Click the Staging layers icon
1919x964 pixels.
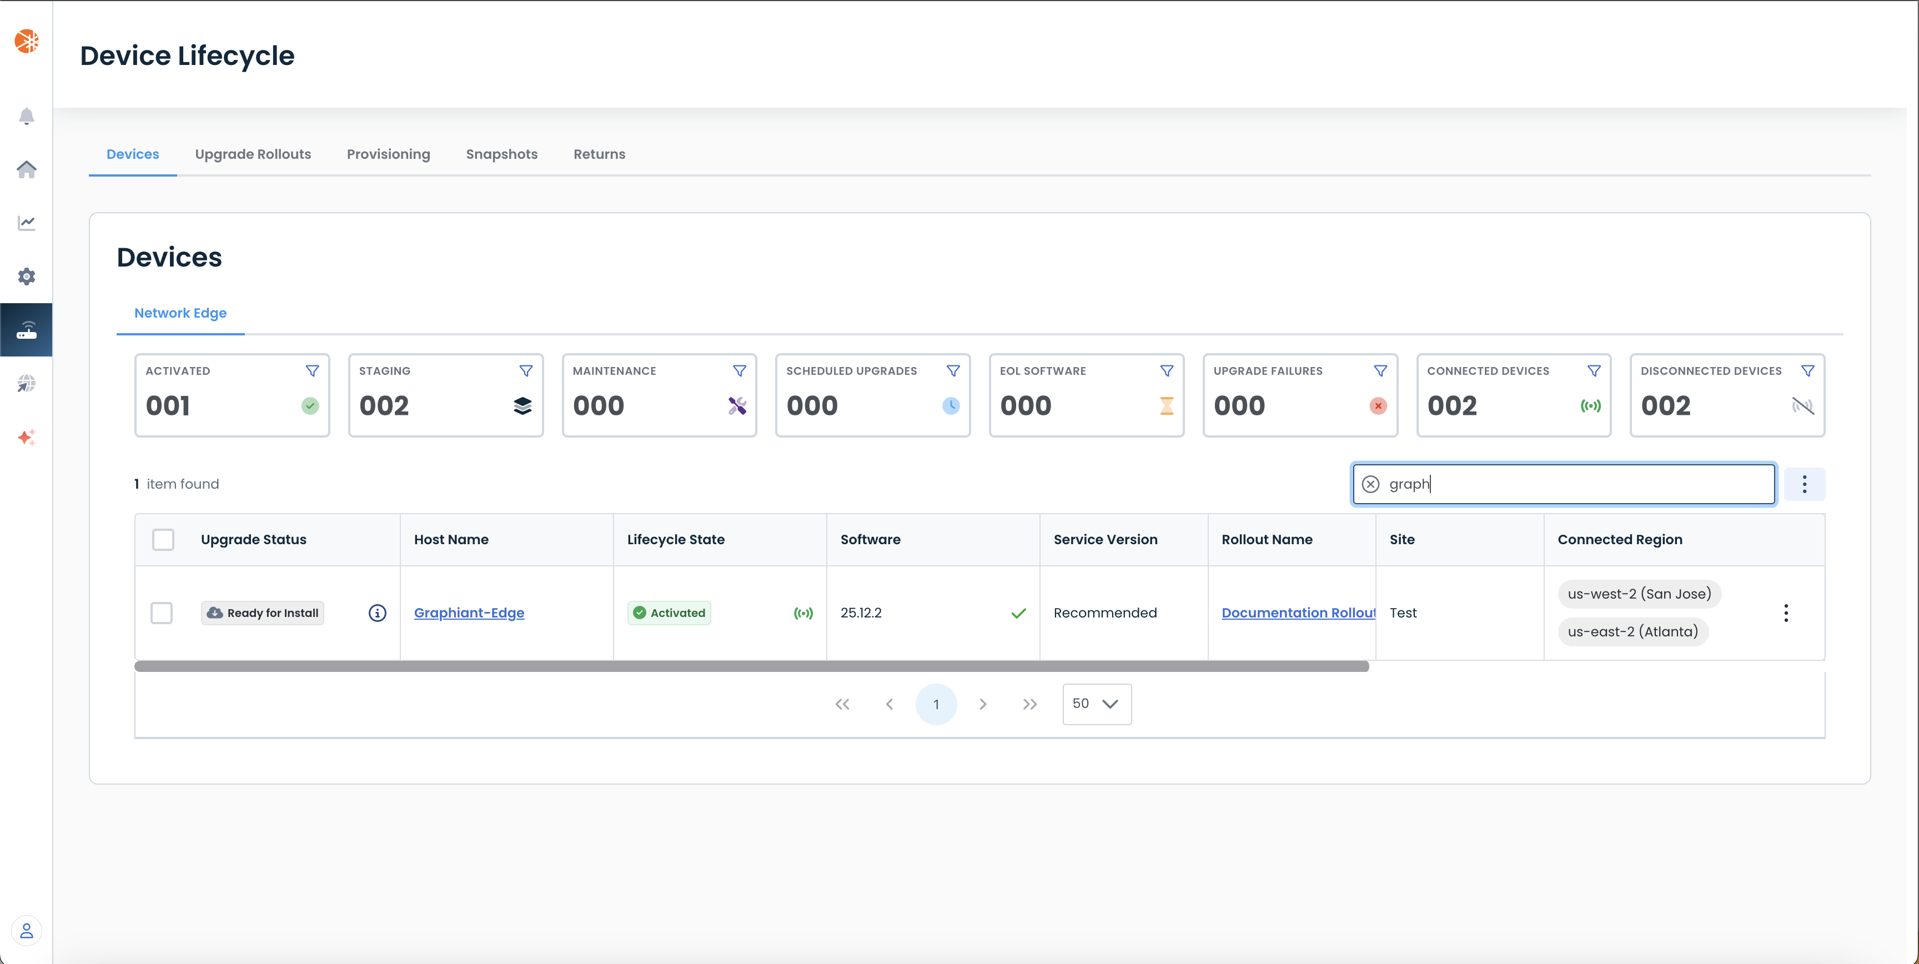pos(523,406)
